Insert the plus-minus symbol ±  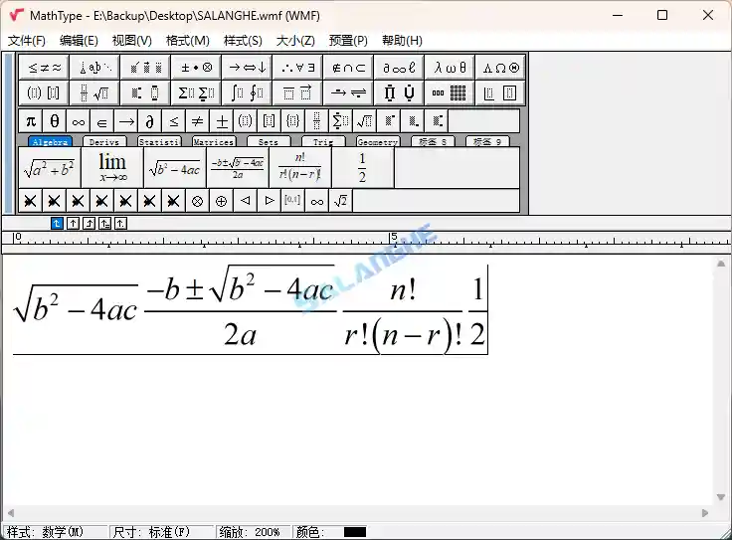click(221, 121)
